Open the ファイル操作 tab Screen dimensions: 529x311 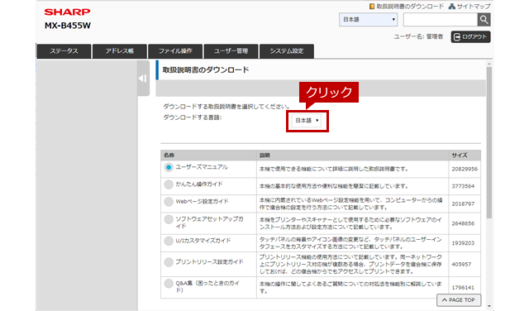175,51
